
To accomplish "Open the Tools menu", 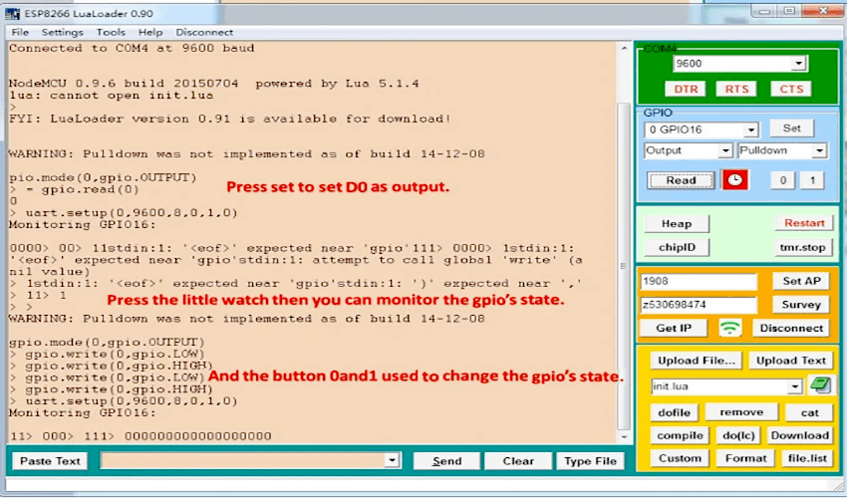I will point(111,33).
